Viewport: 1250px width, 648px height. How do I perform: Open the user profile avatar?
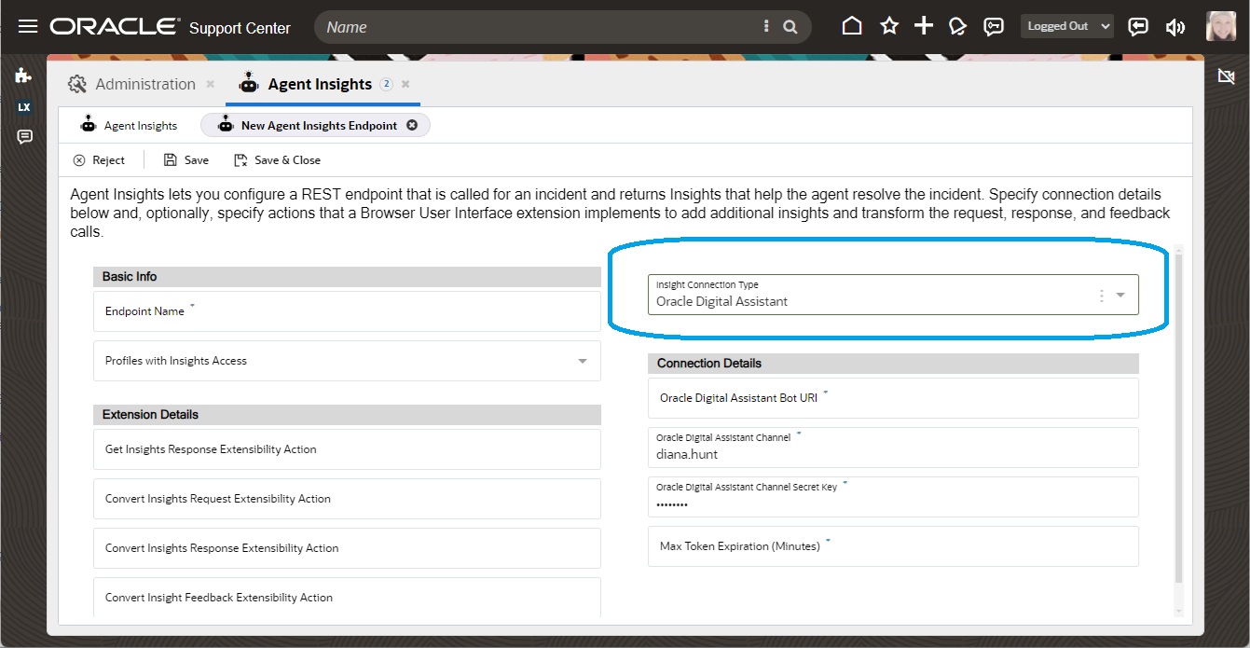coord(1221,26)
